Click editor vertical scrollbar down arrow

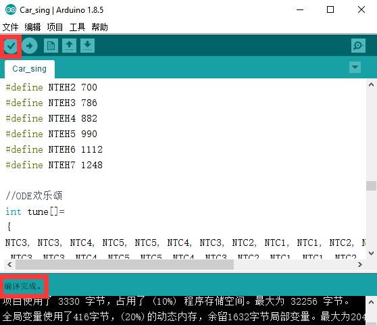coord(371,253)
